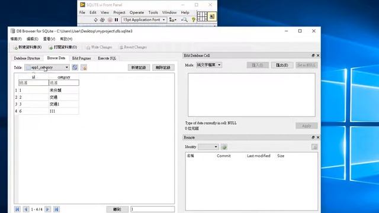Open Operate menu in LabVIEW window
The width and height of the screenshot is (379, 213).
pyautogui.click(x=137, y=12)
